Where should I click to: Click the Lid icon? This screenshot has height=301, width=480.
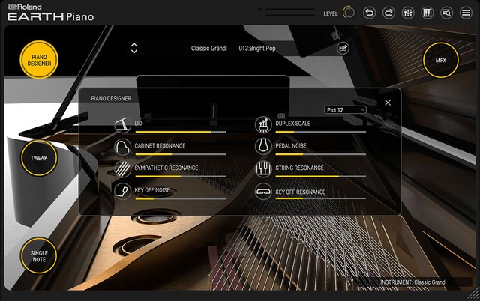click(122, 125)
